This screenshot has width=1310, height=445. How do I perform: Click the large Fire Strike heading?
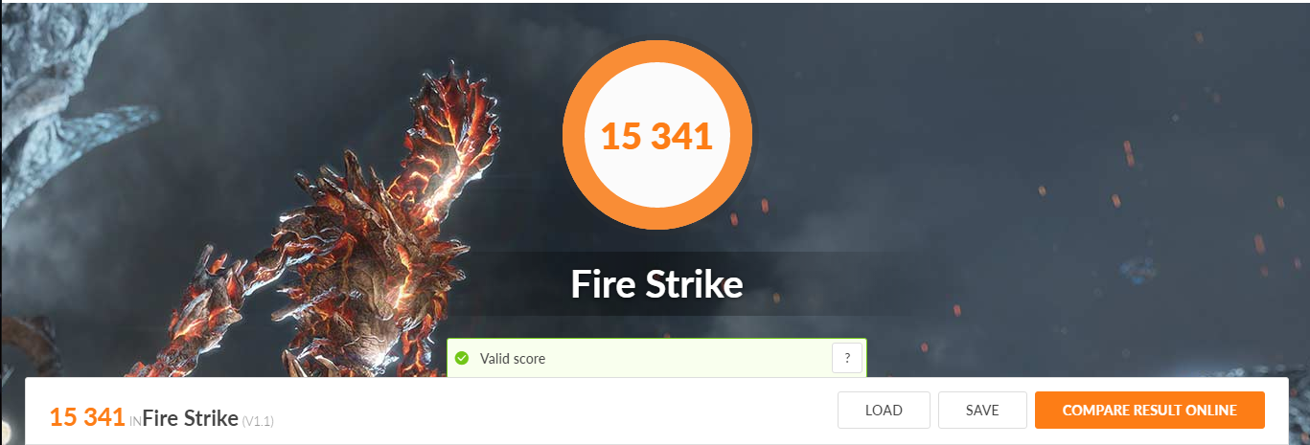click(656, 284)
